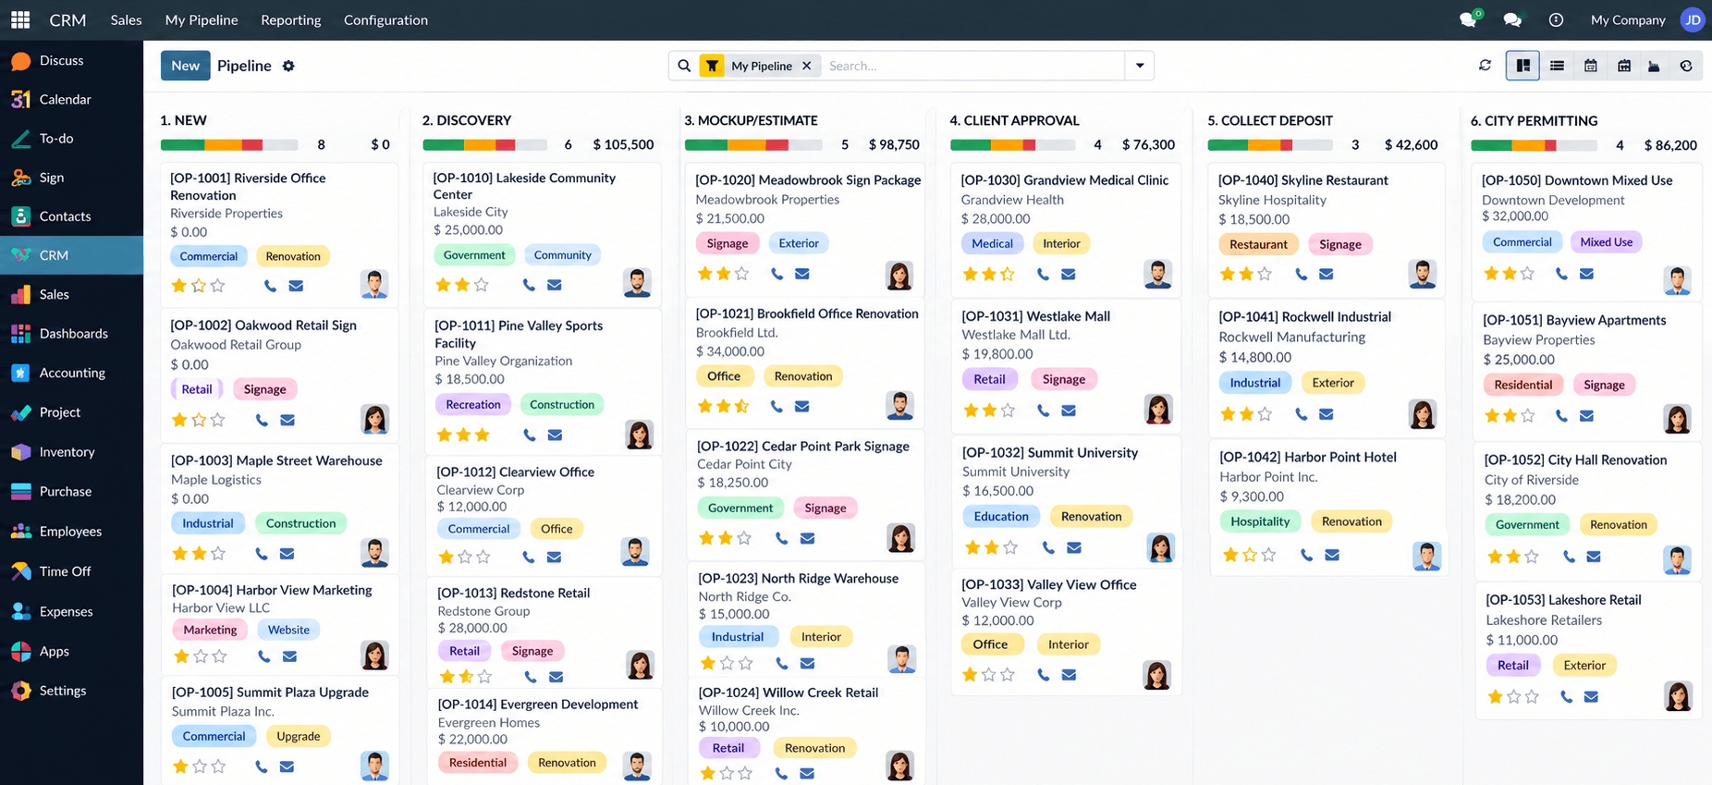Click the 4. CLIENT APPROVAL progress bar
Viewport: 1712px width, 785px height.
1012,145
